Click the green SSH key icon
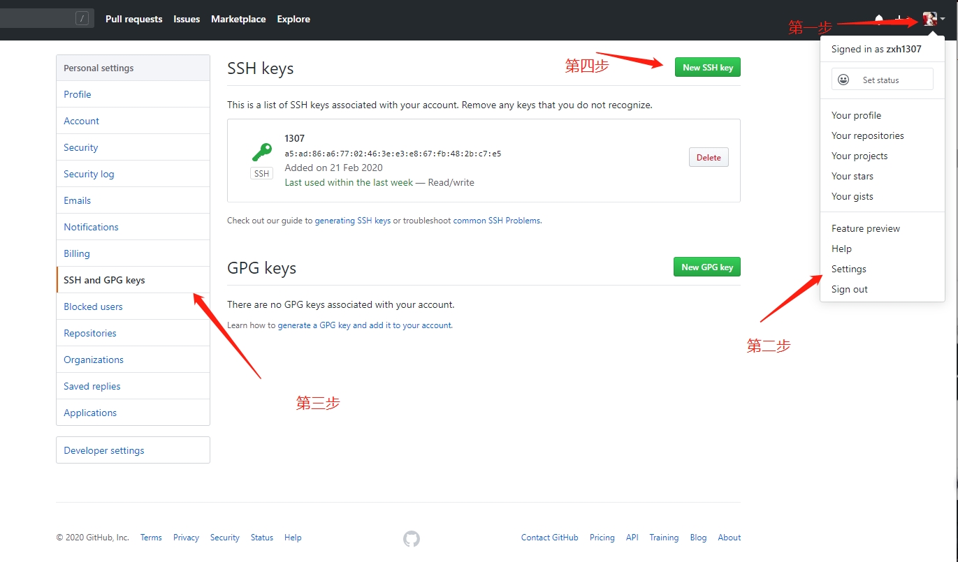 coord(261,152)
